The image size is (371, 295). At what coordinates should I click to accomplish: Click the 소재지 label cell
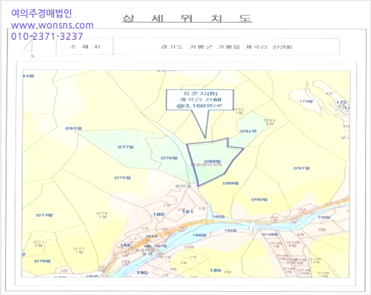[85, 46]
